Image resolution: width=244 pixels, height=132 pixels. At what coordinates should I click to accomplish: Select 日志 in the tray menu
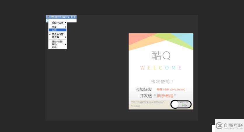(x=57, y=30)
